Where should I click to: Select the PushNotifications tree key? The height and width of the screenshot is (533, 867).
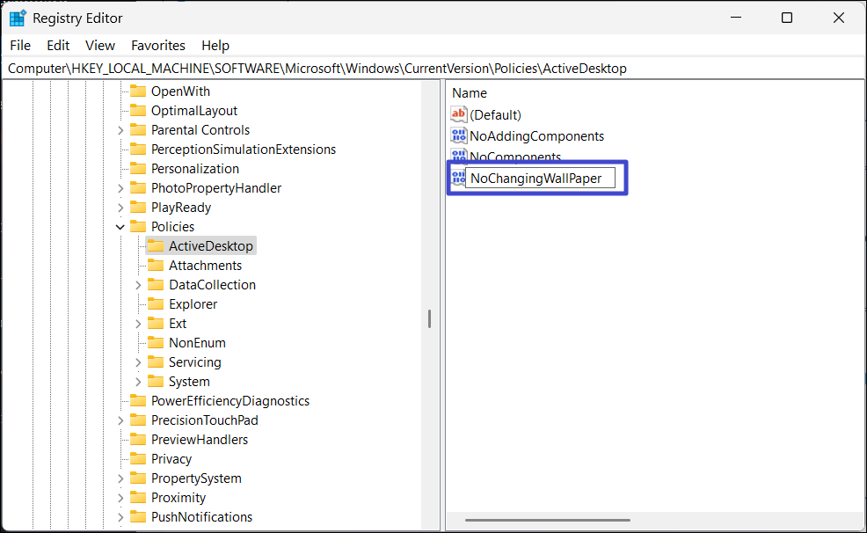(202, 517)
